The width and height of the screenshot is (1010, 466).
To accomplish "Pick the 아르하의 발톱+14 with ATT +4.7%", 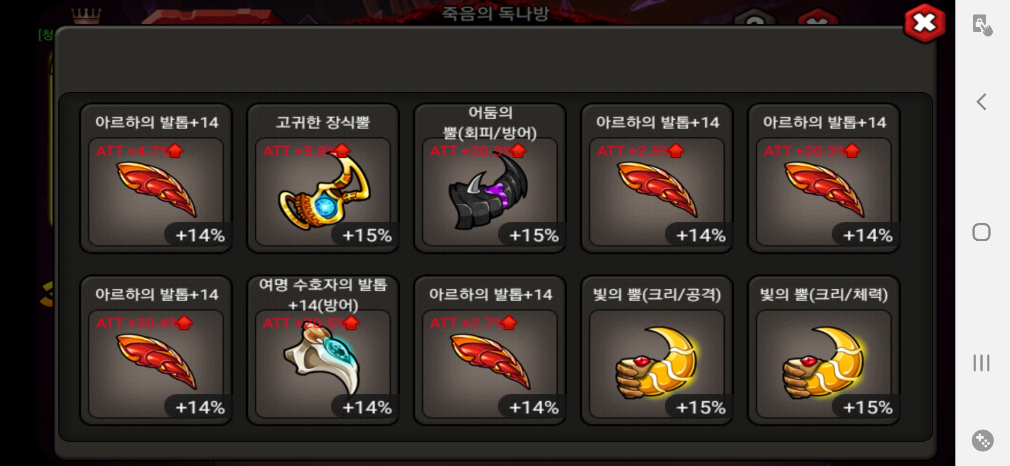I will [x=156, y=178].
